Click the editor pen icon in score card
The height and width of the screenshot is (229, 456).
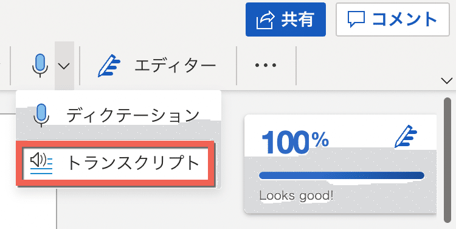(406, 136)
